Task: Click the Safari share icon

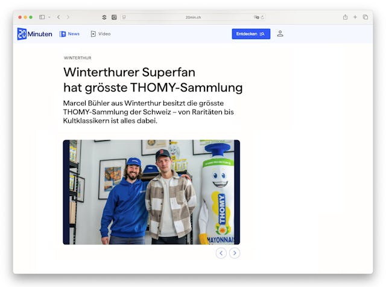Action: click(345, 17)
